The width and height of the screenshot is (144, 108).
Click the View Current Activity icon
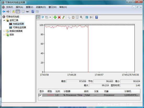tap(38, 17)
